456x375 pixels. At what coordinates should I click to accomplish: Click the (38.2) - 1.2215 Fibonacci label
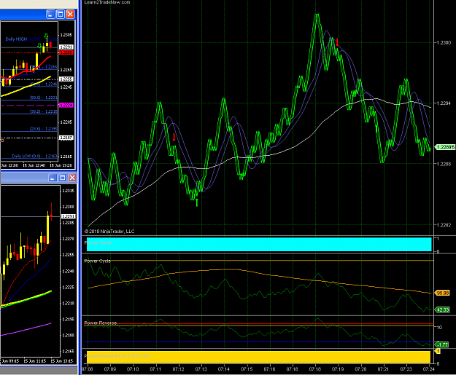click(x=43, y=111)
